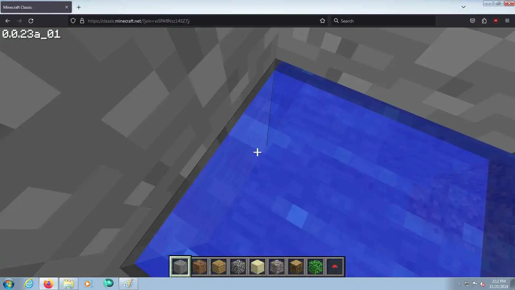Expand the list all tabs dropdown

click(x=464, y=7)
